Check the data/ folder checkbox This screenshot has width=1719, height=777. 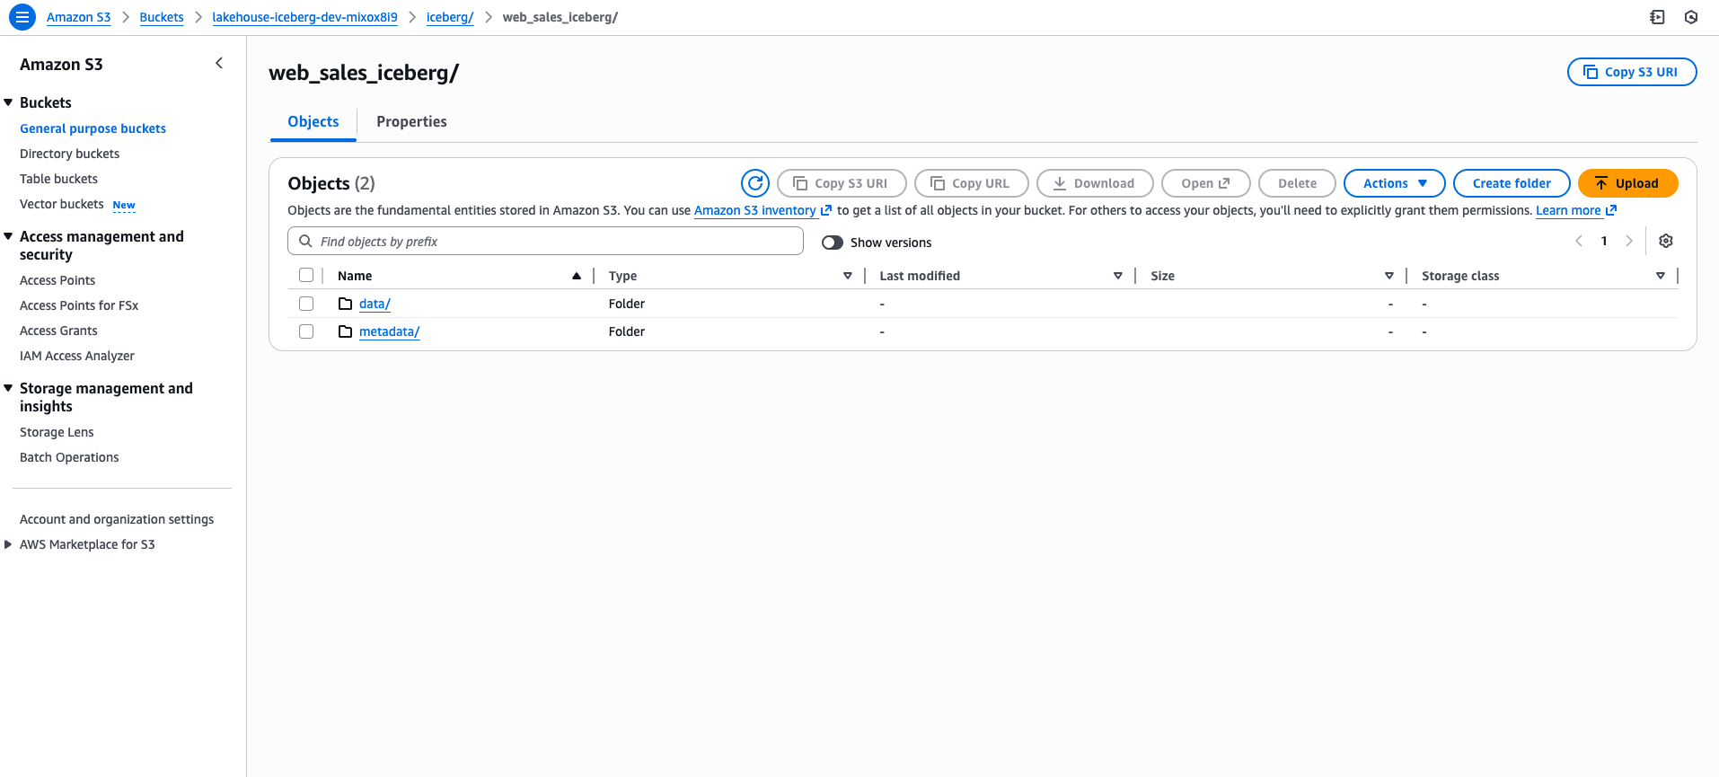pyautogui.click(x=306, y=304)
